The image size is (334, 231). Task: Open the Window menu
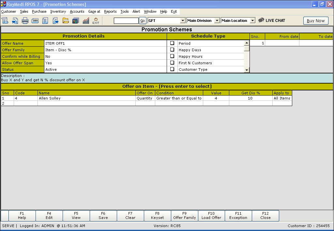(x=150, y=11)
